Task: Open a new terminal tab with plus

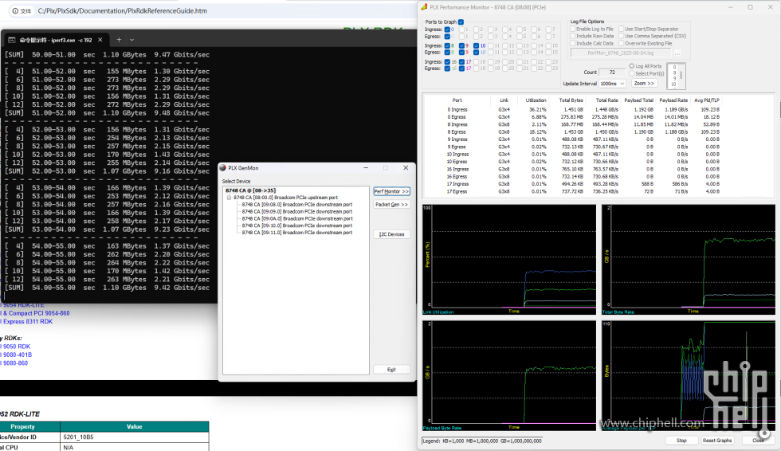Action: pyautogui.click(x=119, y=40)
